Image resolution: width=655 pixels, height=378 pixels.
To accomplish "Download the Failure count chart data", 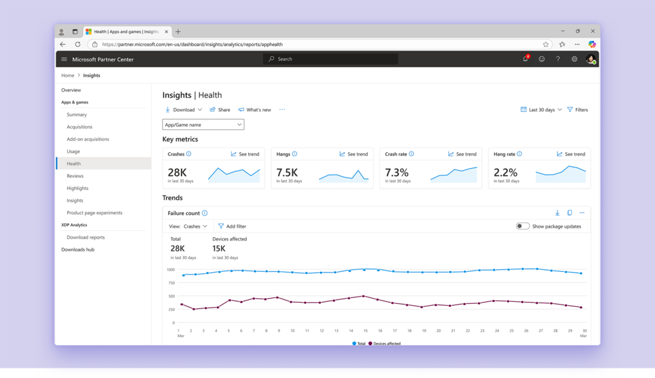I will click(557, 213).
